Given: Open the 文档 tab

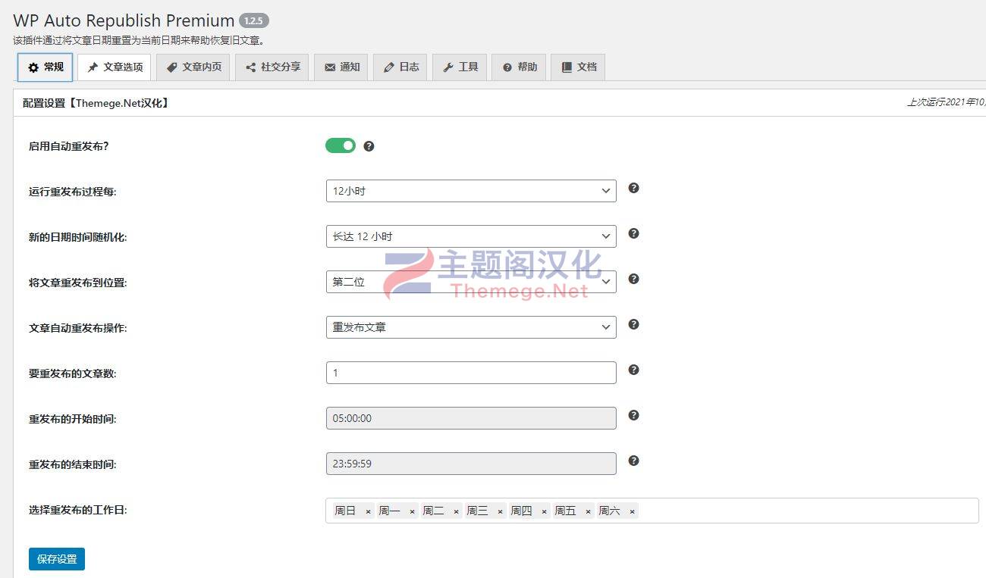Looking at the screenshot, I should coord(578,67).
